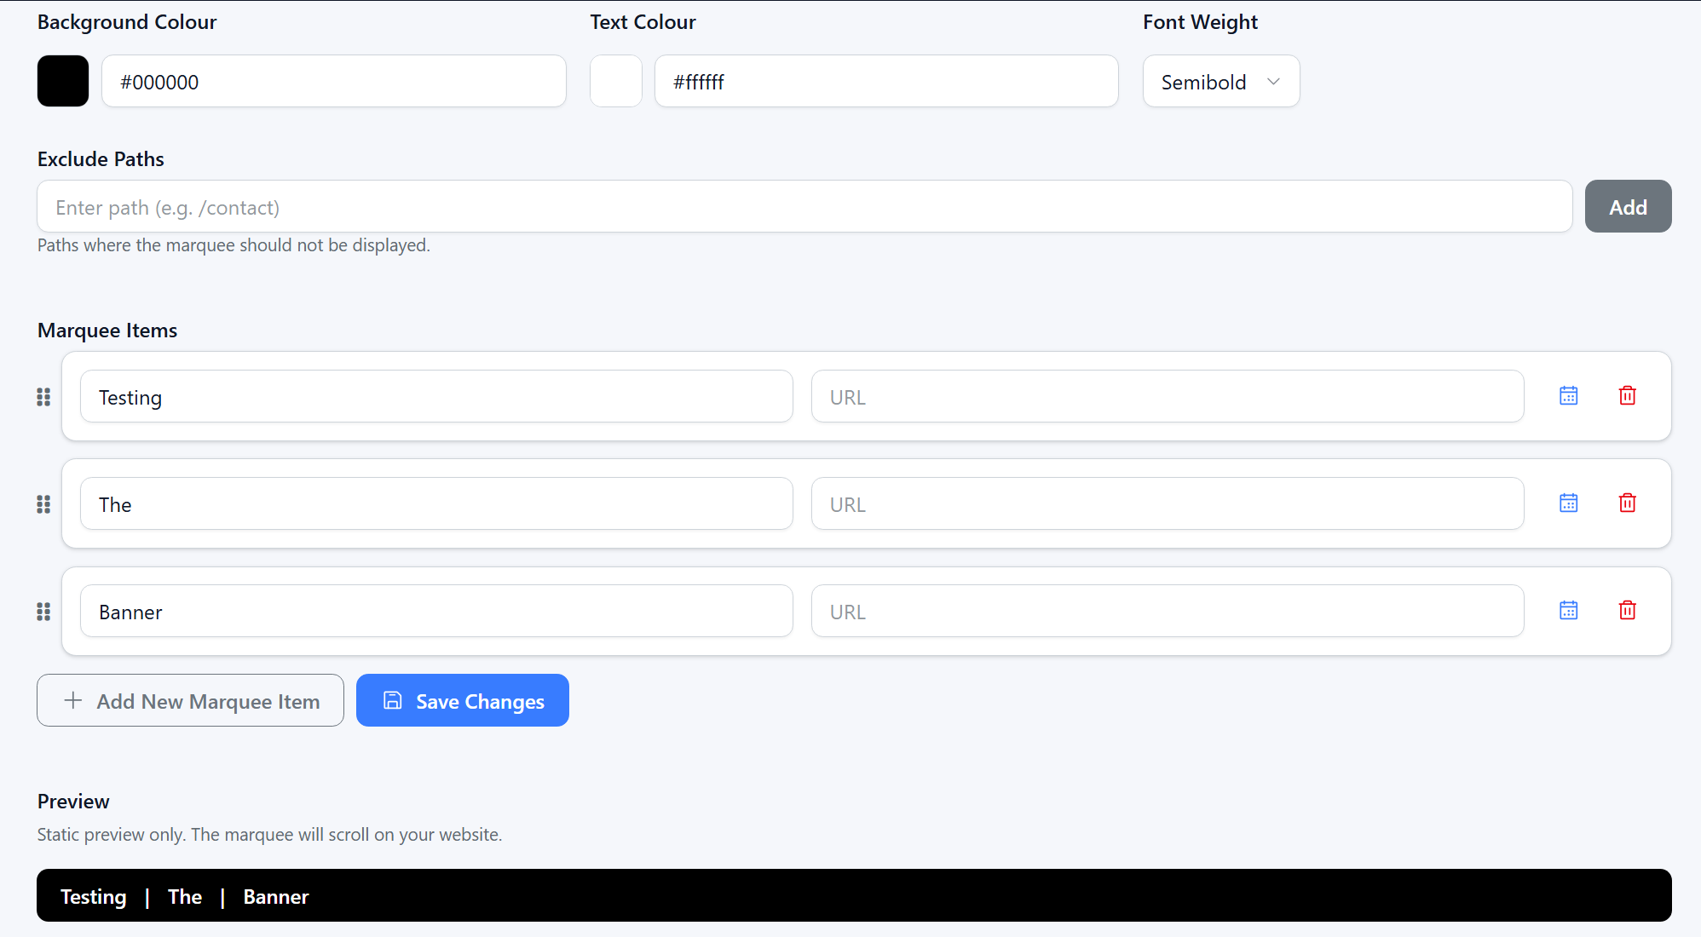Delete the Testing marquee item
The width and height of the screenshot is (1701, 937).
point(1627,396)
